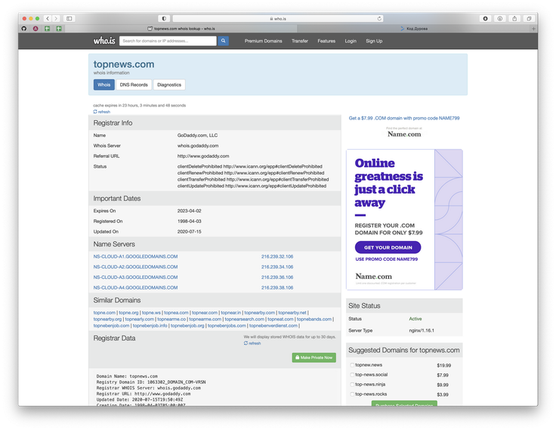This screenshot has width=556, height=430.
Task: Open IP address 216.239.36.106
Action: 277,277
